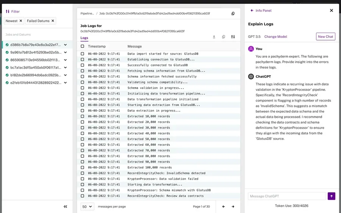341x213 pixels.
Task: Download the job logs
Action: (214, 37)
